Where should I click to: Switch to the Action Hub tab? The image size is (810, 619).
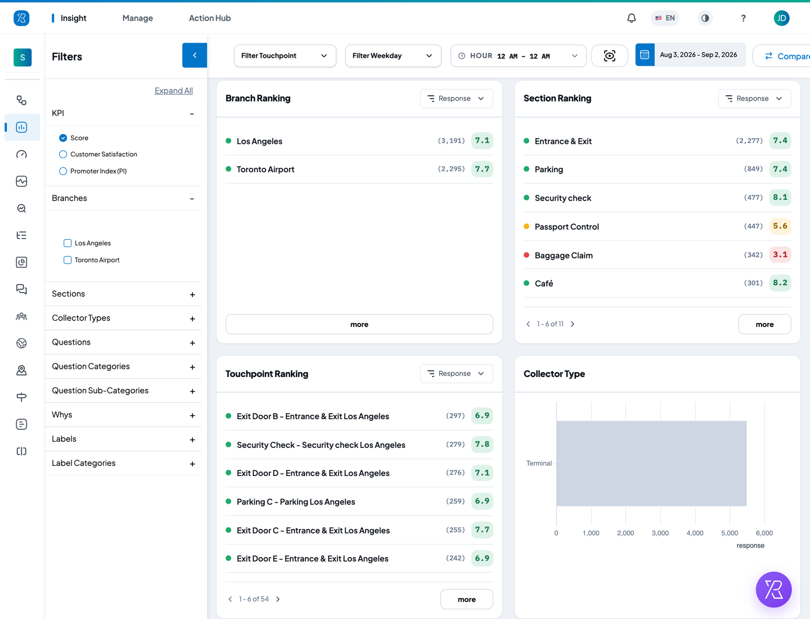coord(210,18)
